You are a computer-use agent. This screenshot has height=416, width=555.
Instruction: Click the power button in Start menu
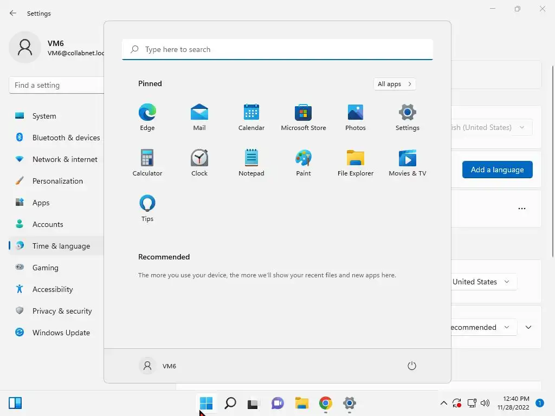pyautogui.click(x=412, y=366)
